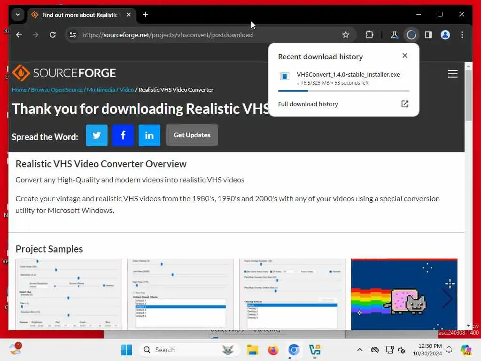Open the second sample with Artifact list
Screen dimensions: 481x361
[x=180, y=294]
